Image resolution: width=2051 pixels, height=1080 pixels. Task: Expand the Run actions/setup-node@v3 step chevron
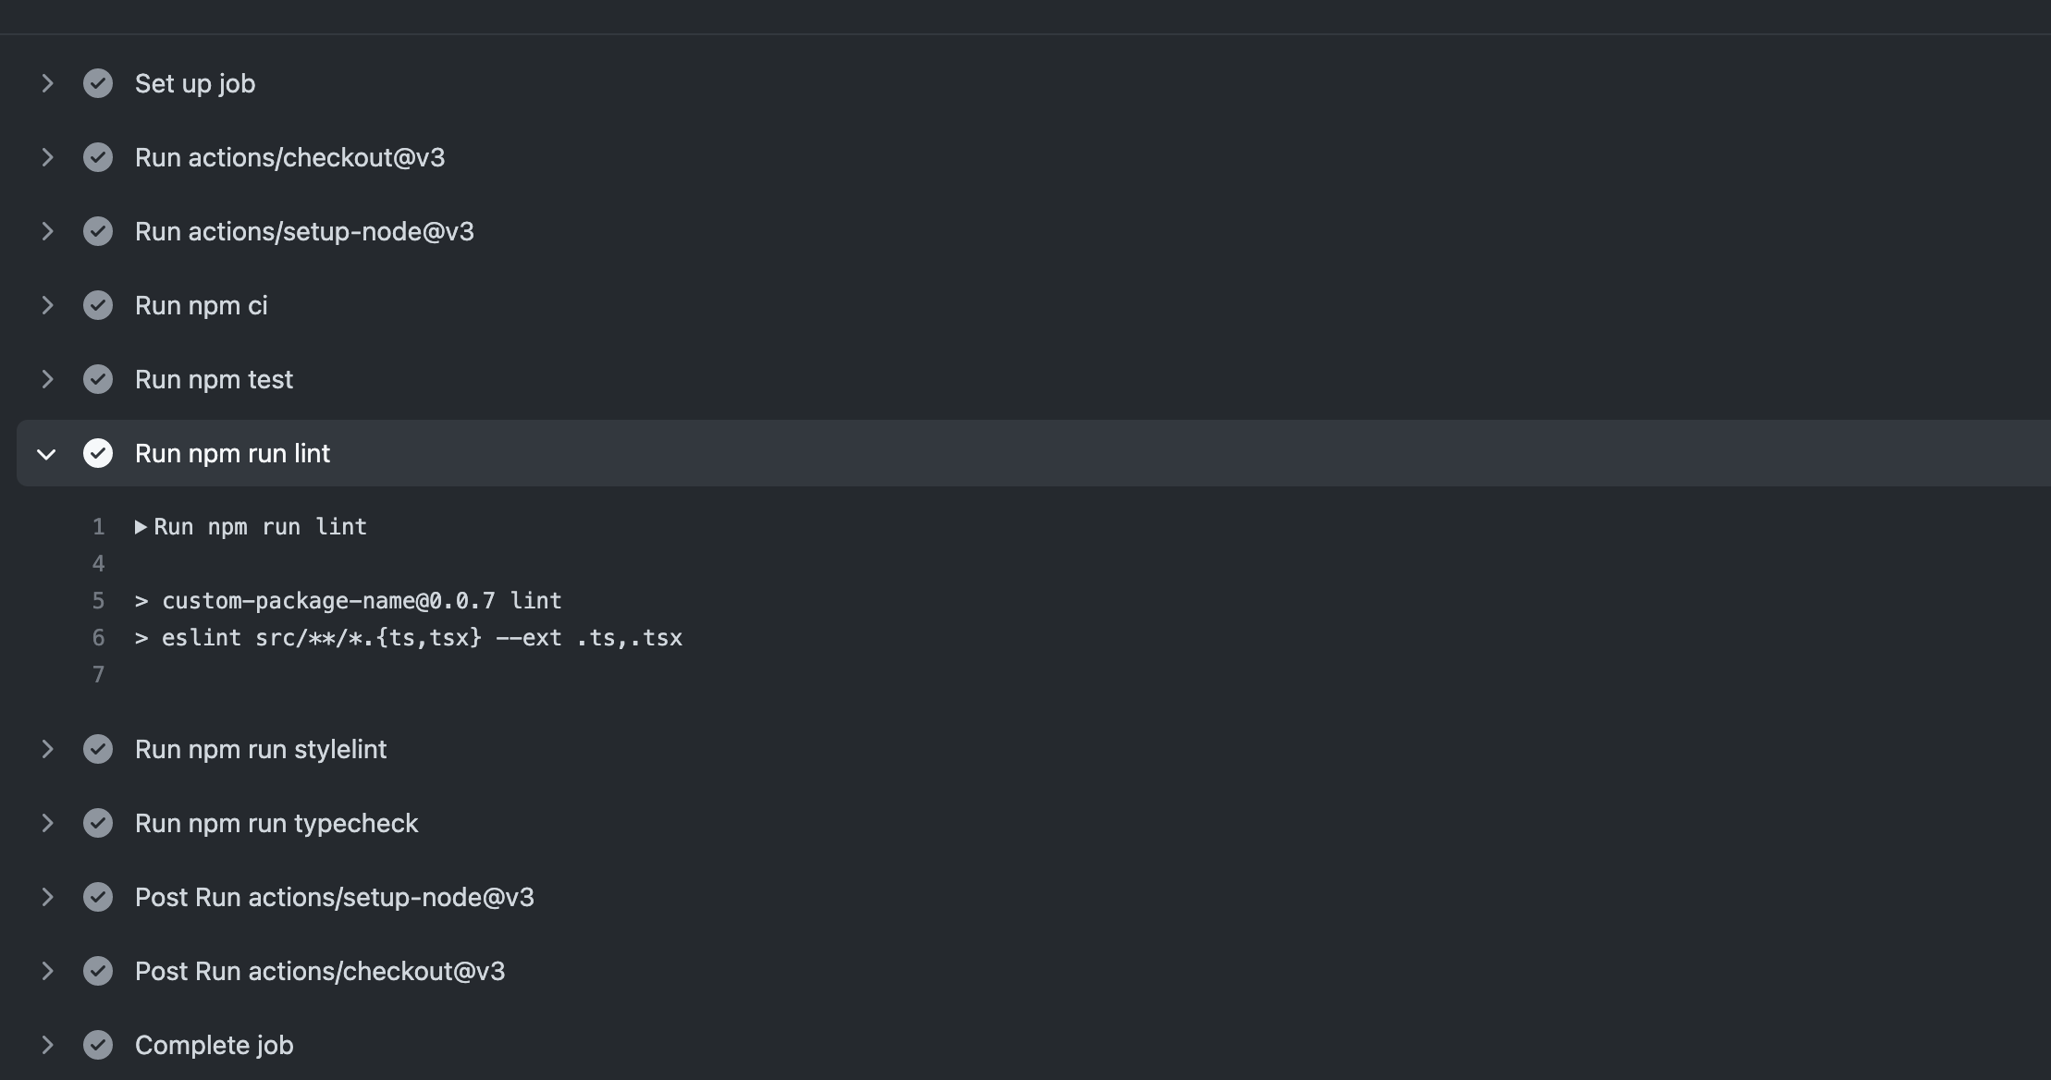[47, 231]
